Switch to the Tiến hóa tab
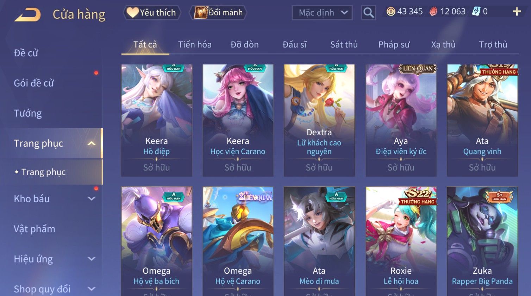Viewport: 531px width, 296px height. tap(195, 45)
